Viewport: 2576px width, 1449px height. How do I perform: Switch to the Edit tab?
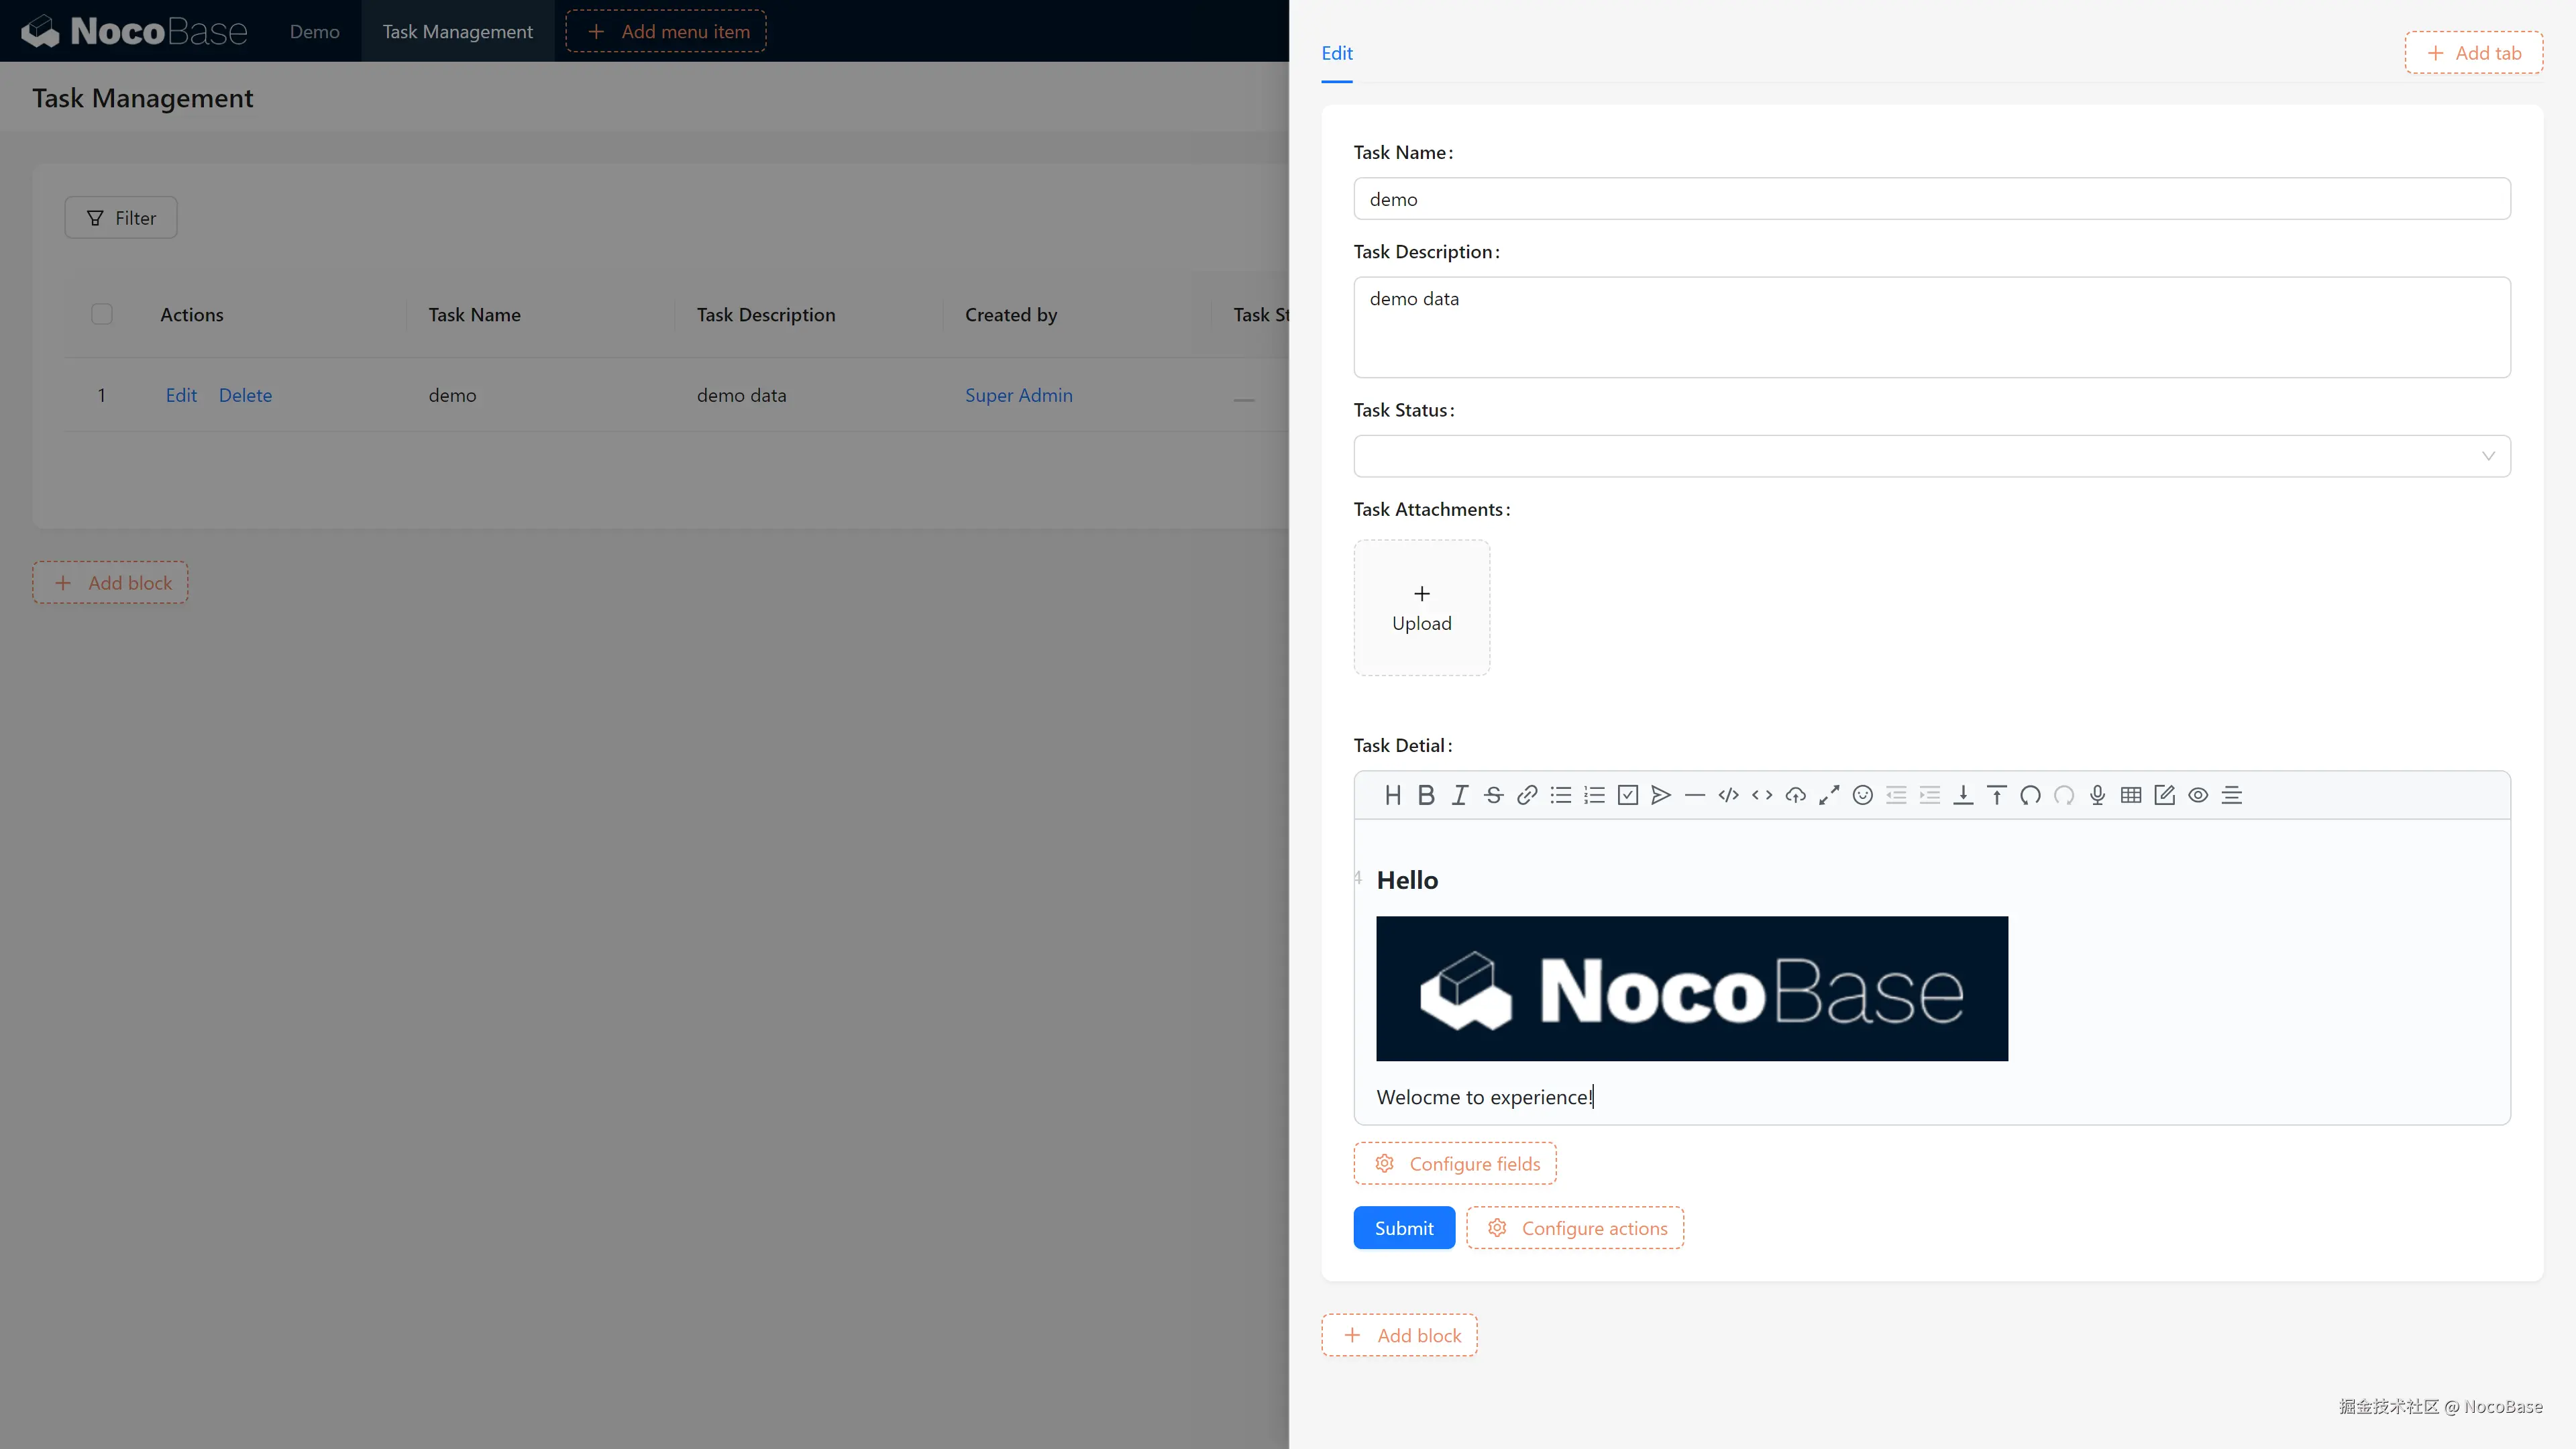point(1336,53)
